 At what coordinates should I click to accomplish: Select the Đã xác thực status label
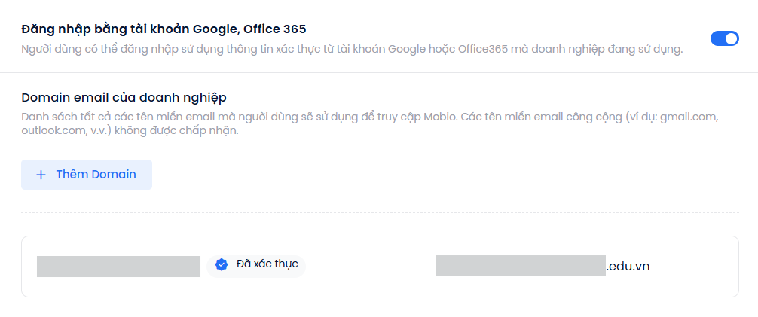[267, 264]
